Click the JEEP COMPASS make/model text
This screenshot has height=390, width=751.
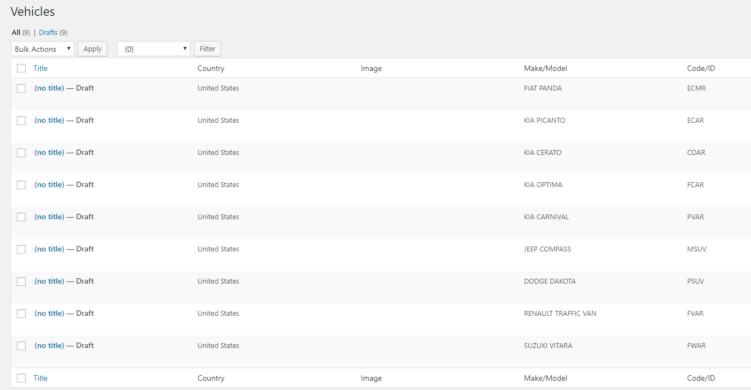pyautogui.click(x=547, y=249)
